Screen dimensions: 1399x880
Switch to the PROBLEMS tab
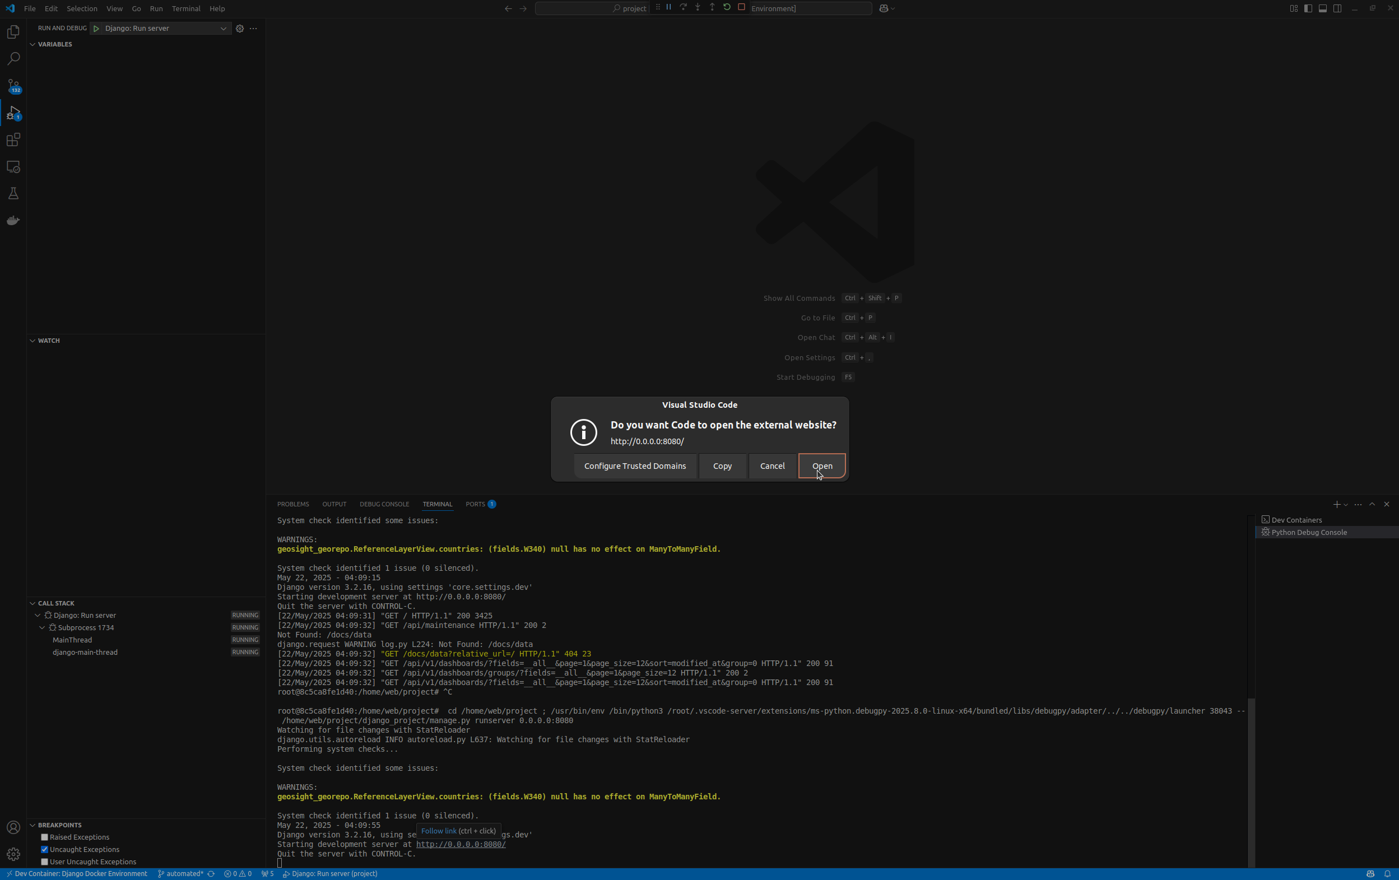293,504
